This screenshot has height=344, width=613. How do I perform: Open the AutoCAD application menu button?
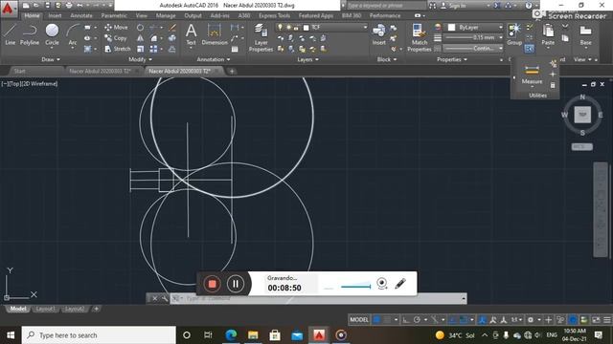pyautogui.click(x=8, y=9)
